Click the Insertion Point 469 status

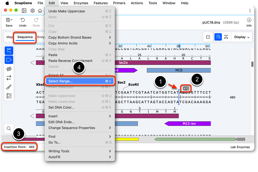coord(19,147)
